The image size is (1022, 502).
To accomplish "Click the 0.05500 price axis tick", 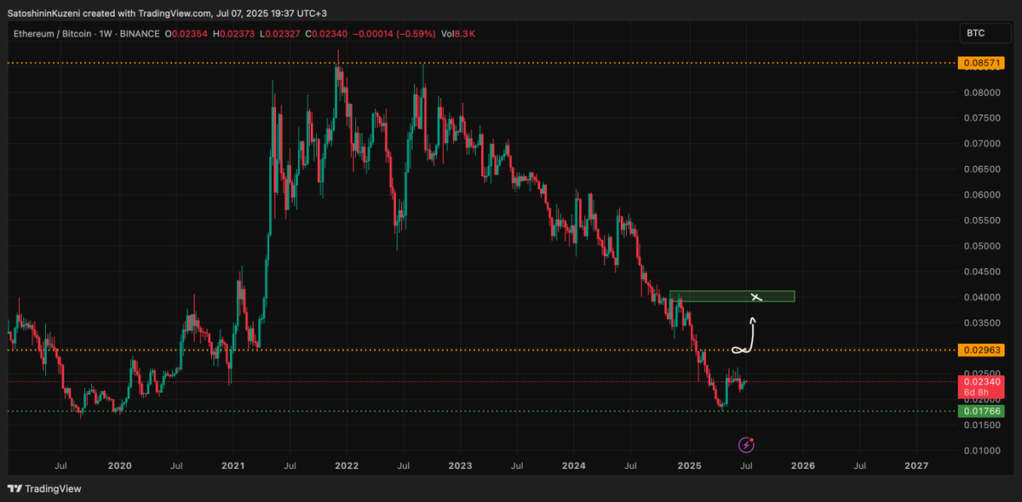I will (x=981, y=220).
